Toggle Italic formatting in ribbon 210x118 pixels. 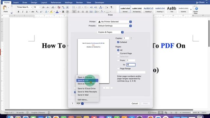tap(23, 12)
